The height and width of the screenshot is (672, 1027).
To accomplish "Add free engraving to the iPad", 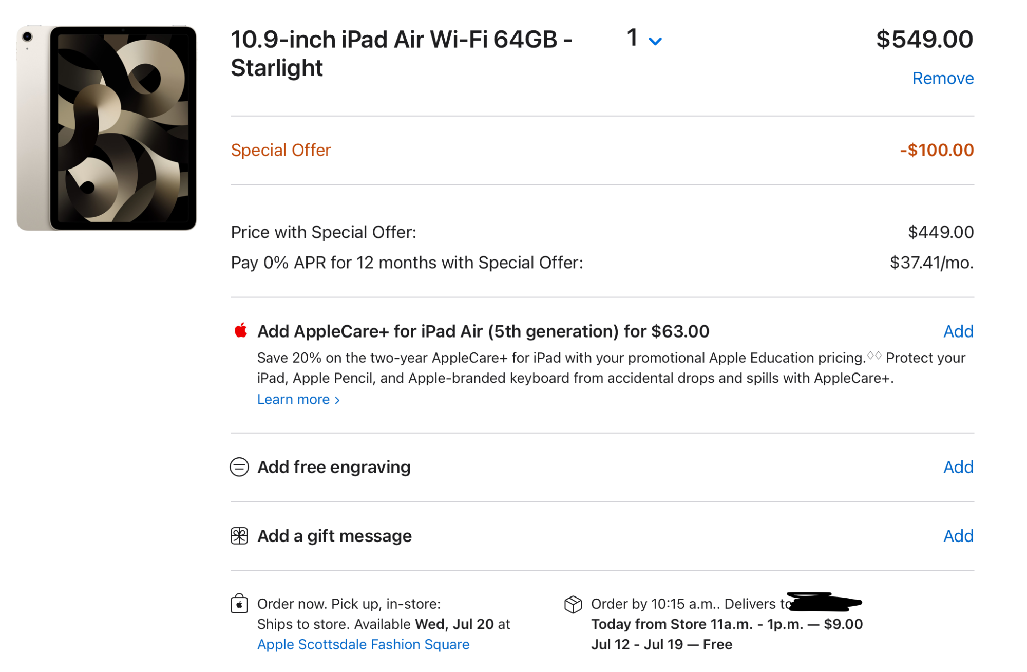I will [958, 467].
